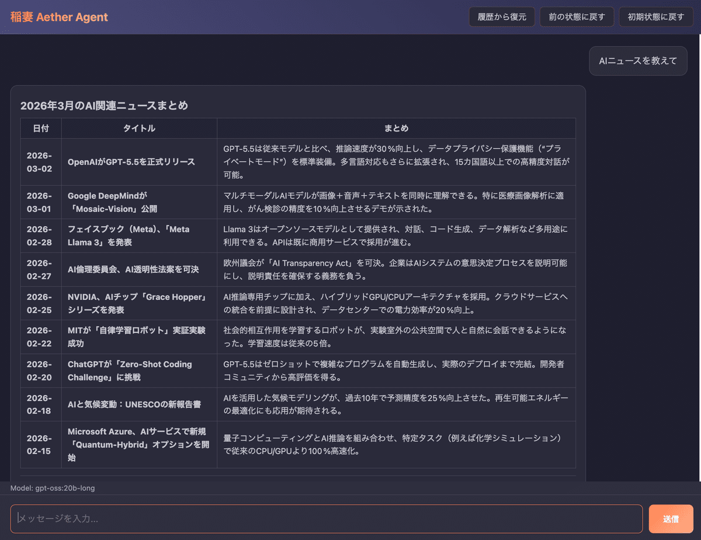The width and height of the screenshot is (701, 540).
Task: Click the Microsoft Azure Quantum-Hybrid title cell
Action: tap(139, 445)
